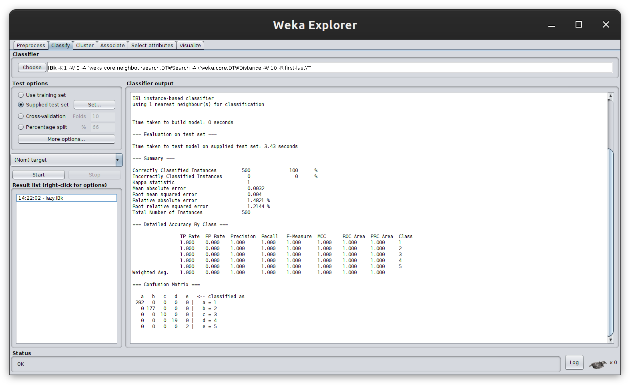Close the Weka Explorer window
The height and width of the screenshot is (387, 630).
tap(606, 25)
